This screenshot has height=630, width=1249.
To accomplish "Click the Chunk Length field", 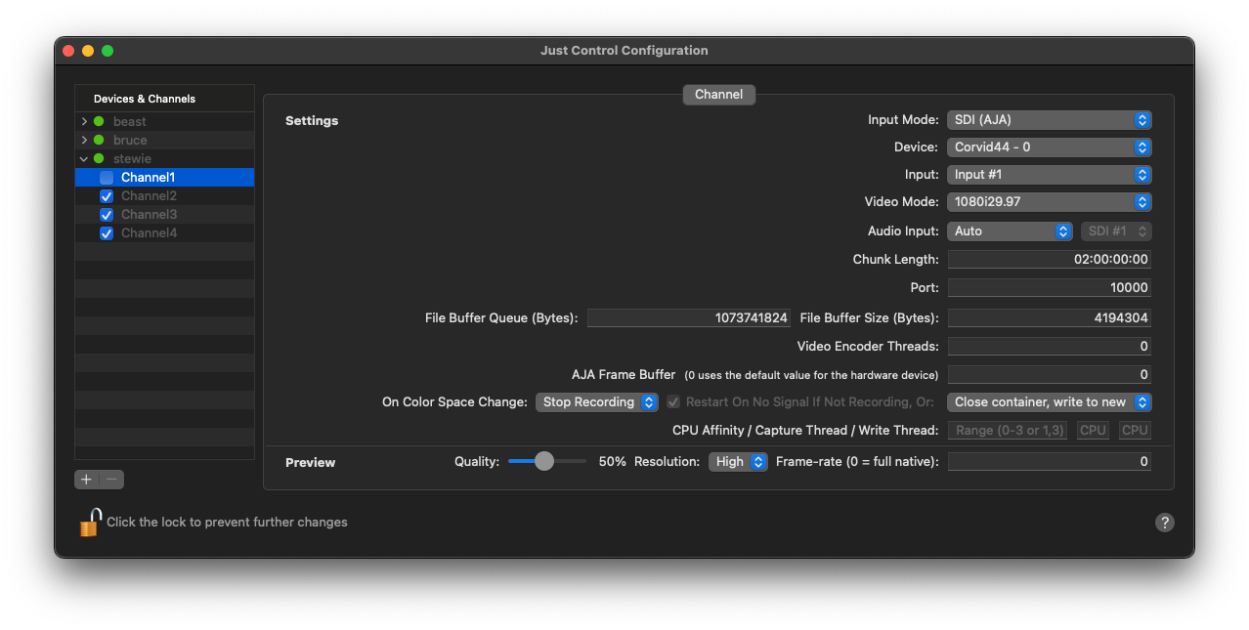I will [x=1049, y=260].
